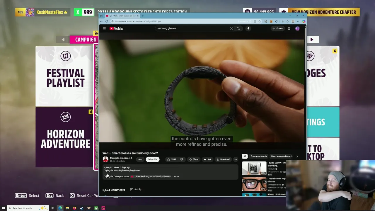Open the Marques Brownlee channel name link
This screenshot has height=211, width=375.
(x=120, y=158)
